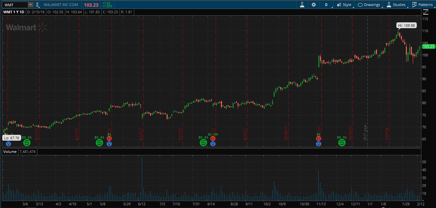Viewport: 436px width, 208px height.
Task: Click red earnings phone icon near 11/13
Action: (x=318, y=138)
